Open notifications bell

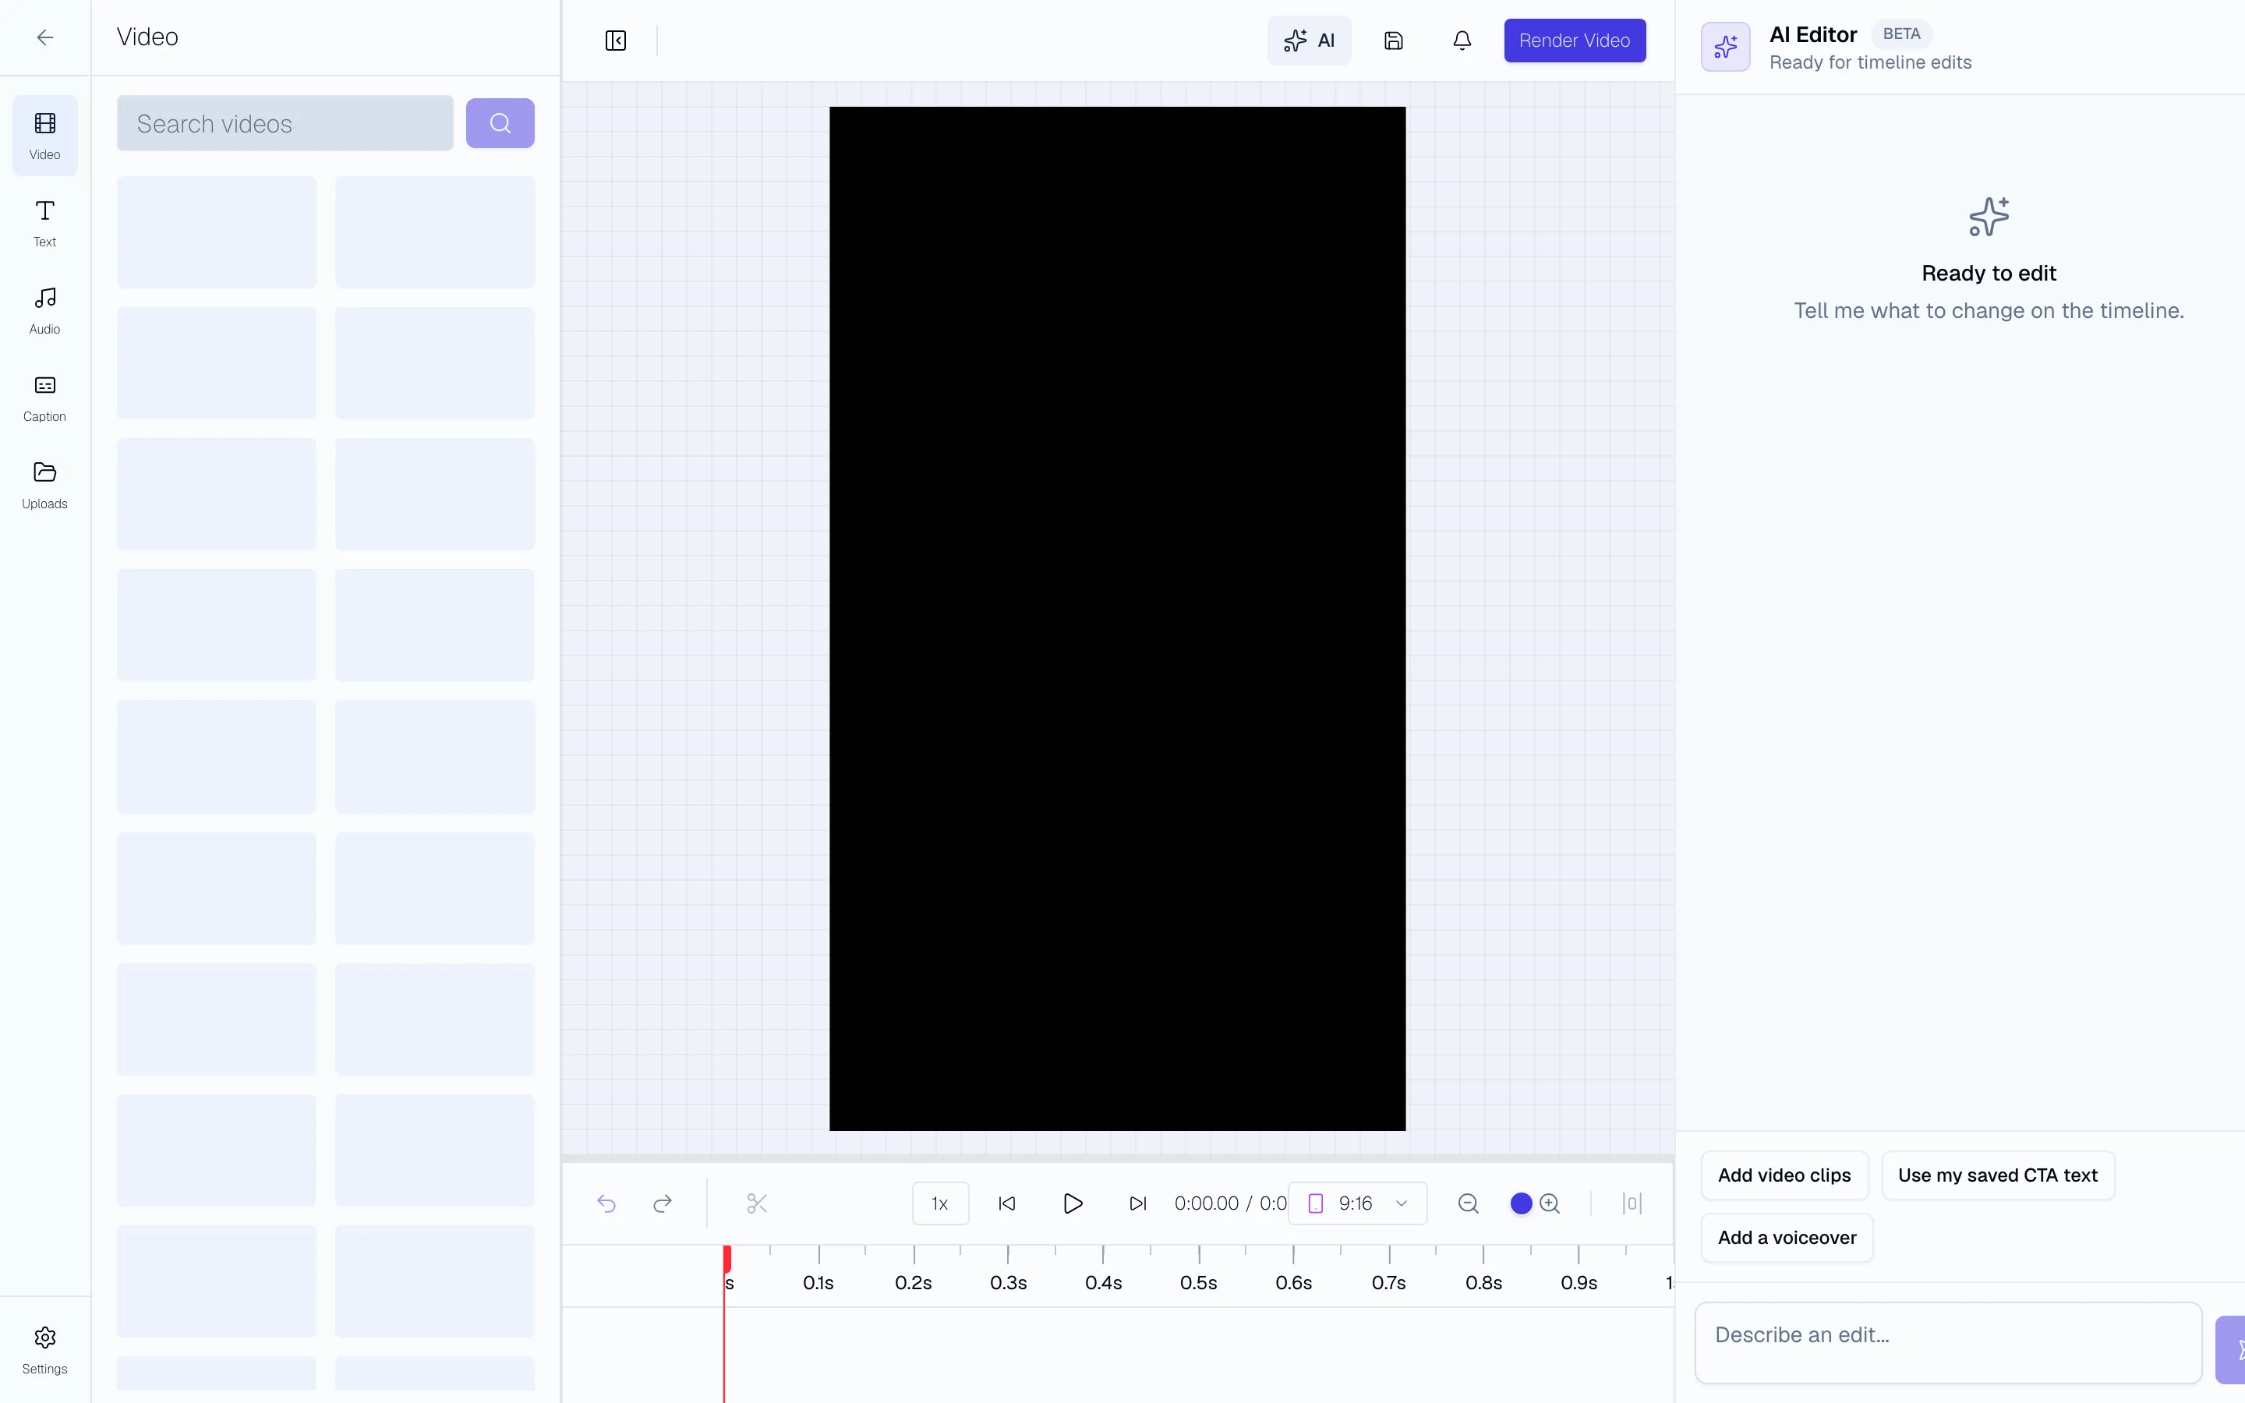[x=1462, y=41]
